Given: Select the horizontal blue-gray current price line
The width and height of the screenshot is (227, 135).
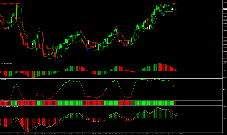Looking at the screenshot, I should 111,9.
